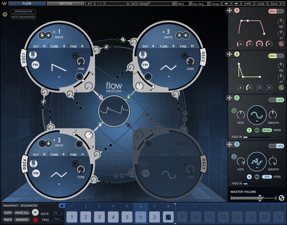Switch to the MOTION tab
This screenshot has height=225, width=287.
65,3
